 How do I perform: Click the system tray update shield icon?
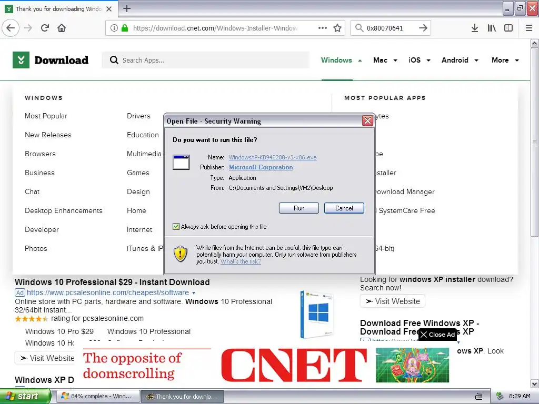pyautogui.click(x=500, y=396)
